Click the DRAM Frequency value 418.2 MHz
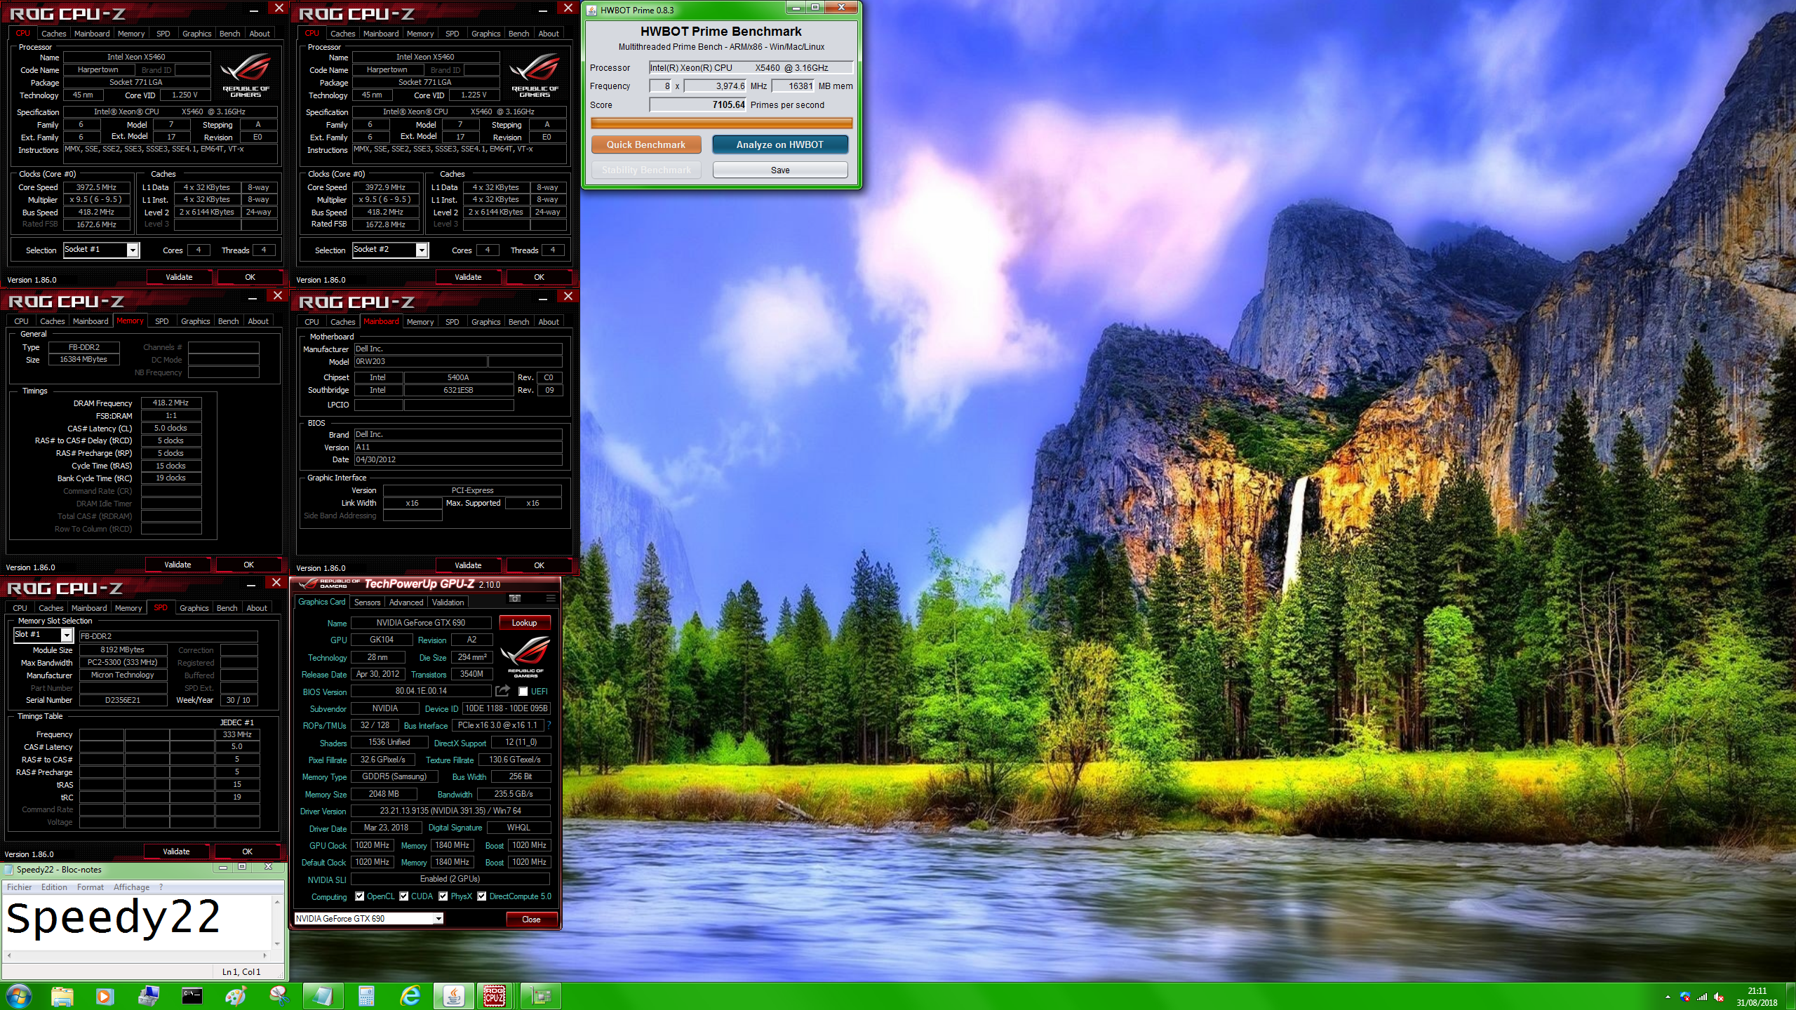Viewport: 1796px width, 1010px height. point(171,403)
